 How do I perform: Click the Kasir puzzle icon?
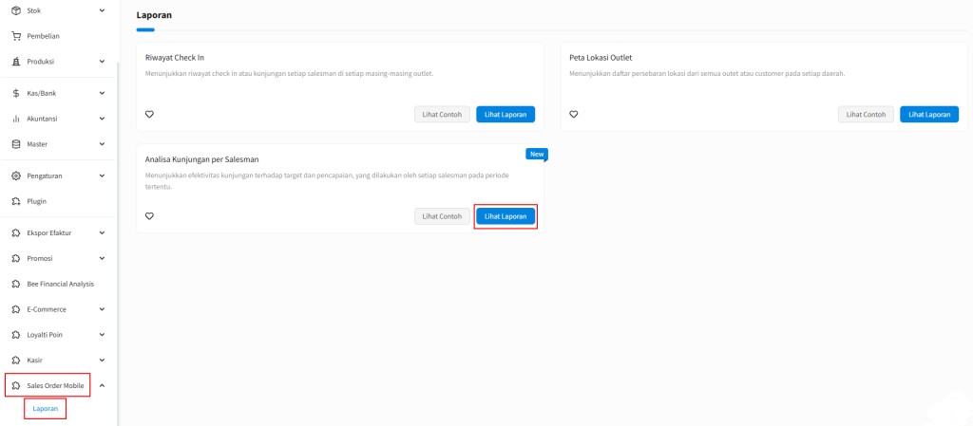[x=17, y=360]
